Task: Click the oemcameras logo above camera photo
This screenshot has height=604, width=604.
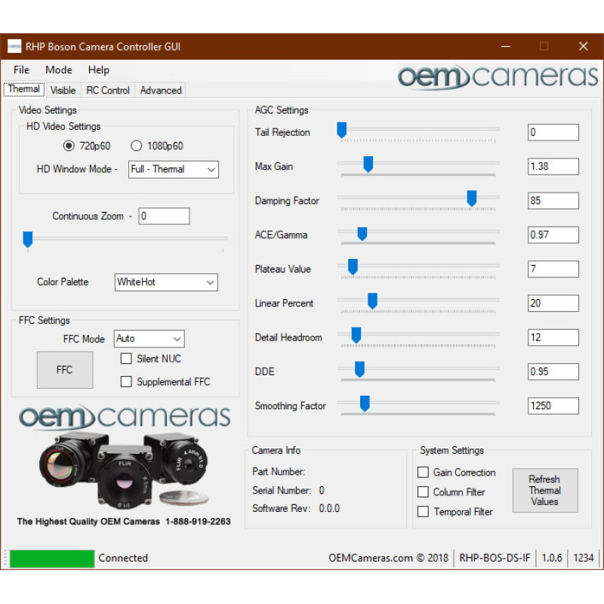Action: pyautogui.click(x=125, y=417)
